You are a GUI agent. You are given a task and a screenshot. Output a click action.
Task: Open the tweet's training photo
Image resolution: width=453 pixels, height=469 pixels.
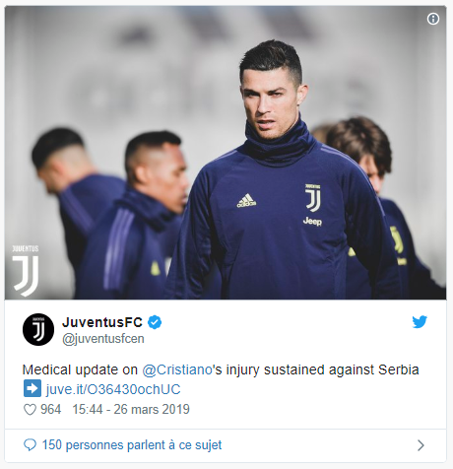click(x=226, y=153)
